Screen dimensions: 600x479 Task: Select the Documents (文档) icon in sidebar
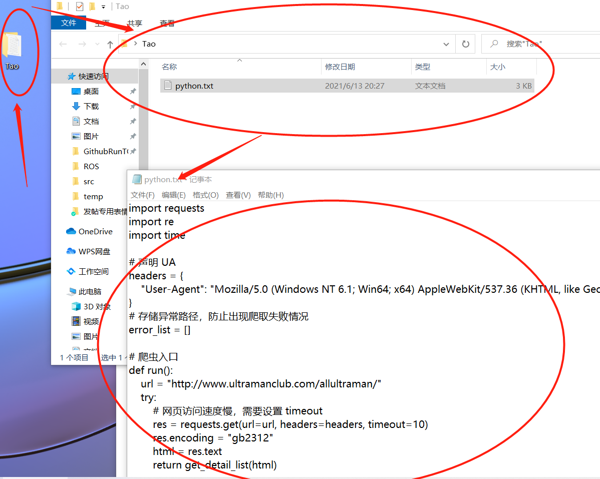click(76, 121)
